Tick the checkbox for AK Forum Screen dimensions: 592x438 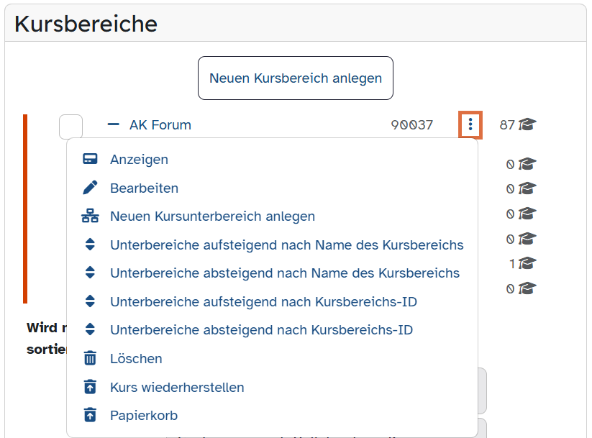click(70, 127)
